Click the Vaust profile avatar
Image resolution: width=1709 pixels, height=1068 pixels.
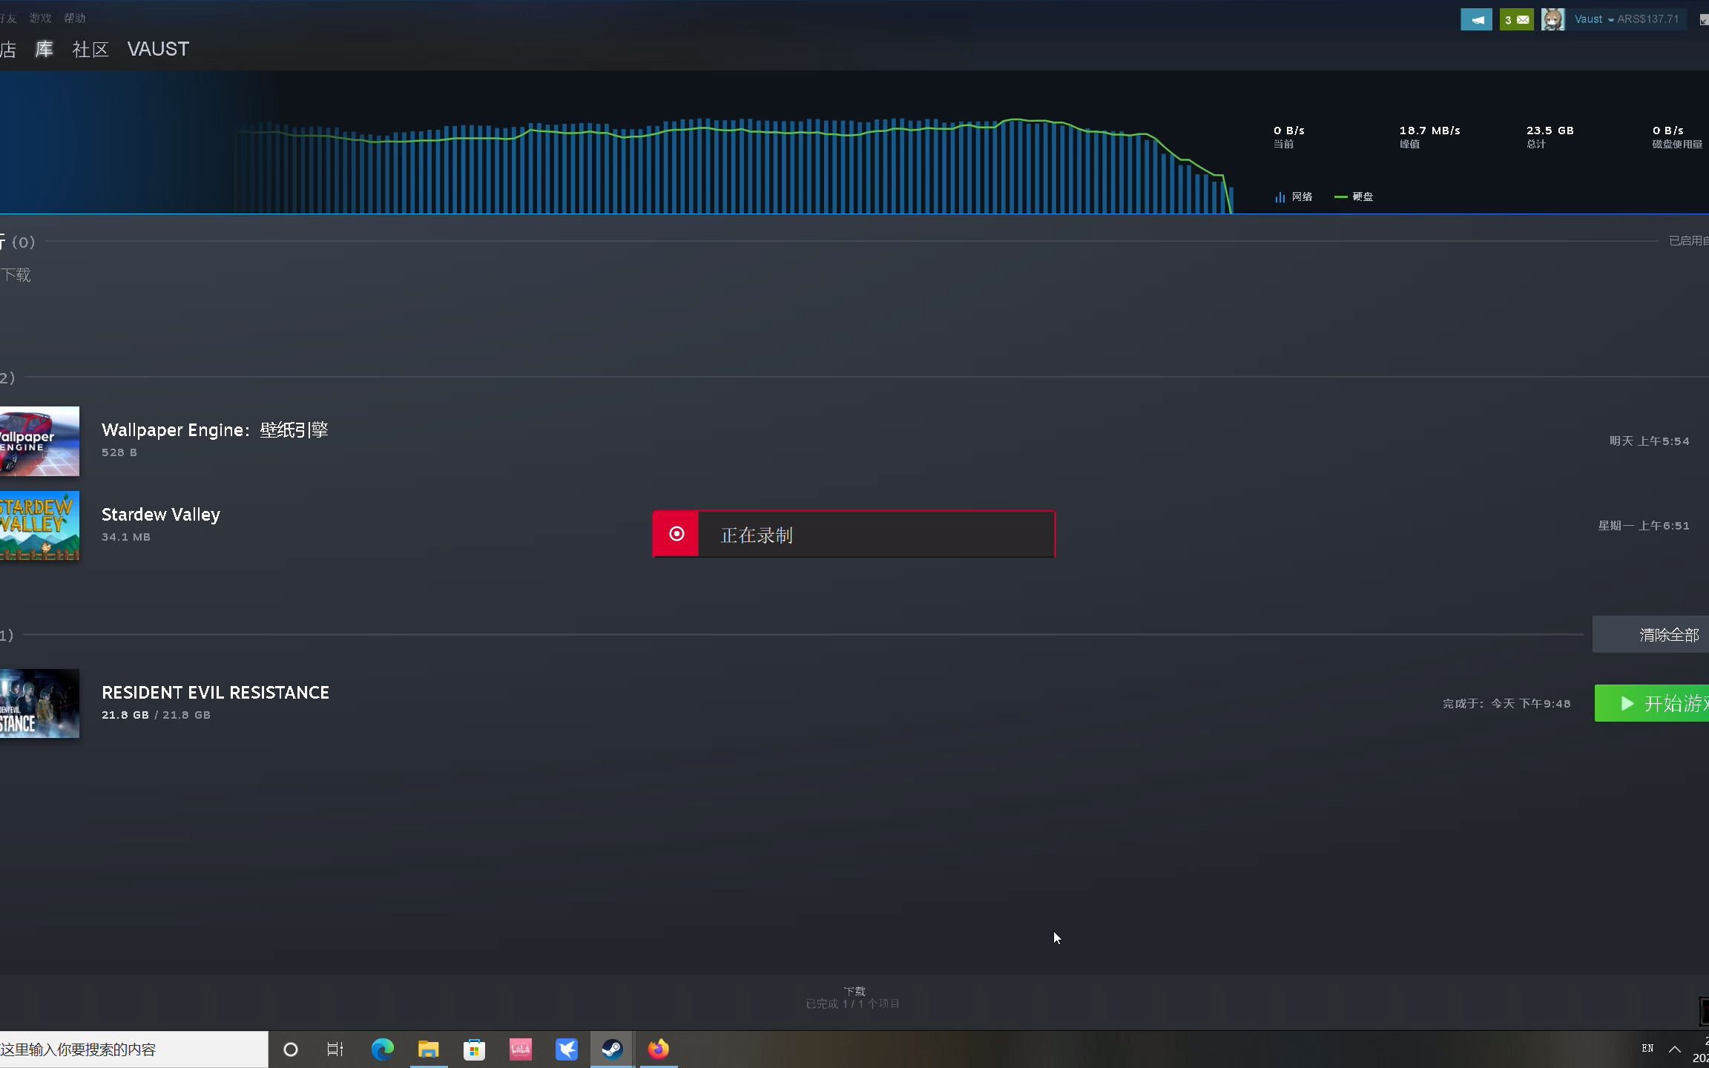pyautogui.click(x=1552, y=19)
